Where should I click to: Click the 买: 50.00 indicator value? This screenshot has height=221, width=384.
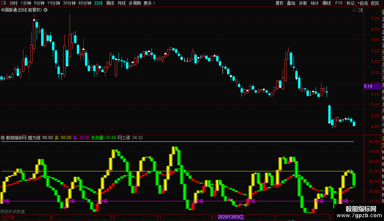coord(63,138)
